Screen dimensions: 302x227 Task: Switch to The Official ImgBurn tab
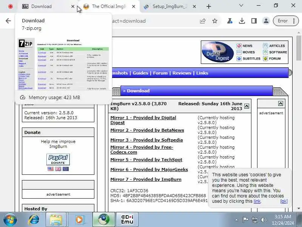pyautogui.click(x=109, y=6)
